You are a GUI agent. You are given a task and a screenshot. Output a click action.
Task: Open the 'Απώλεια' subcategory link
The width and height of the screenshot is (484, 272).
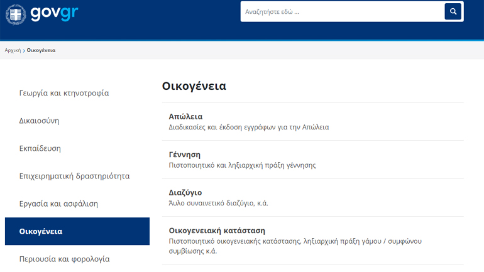[x=185, y=117]
